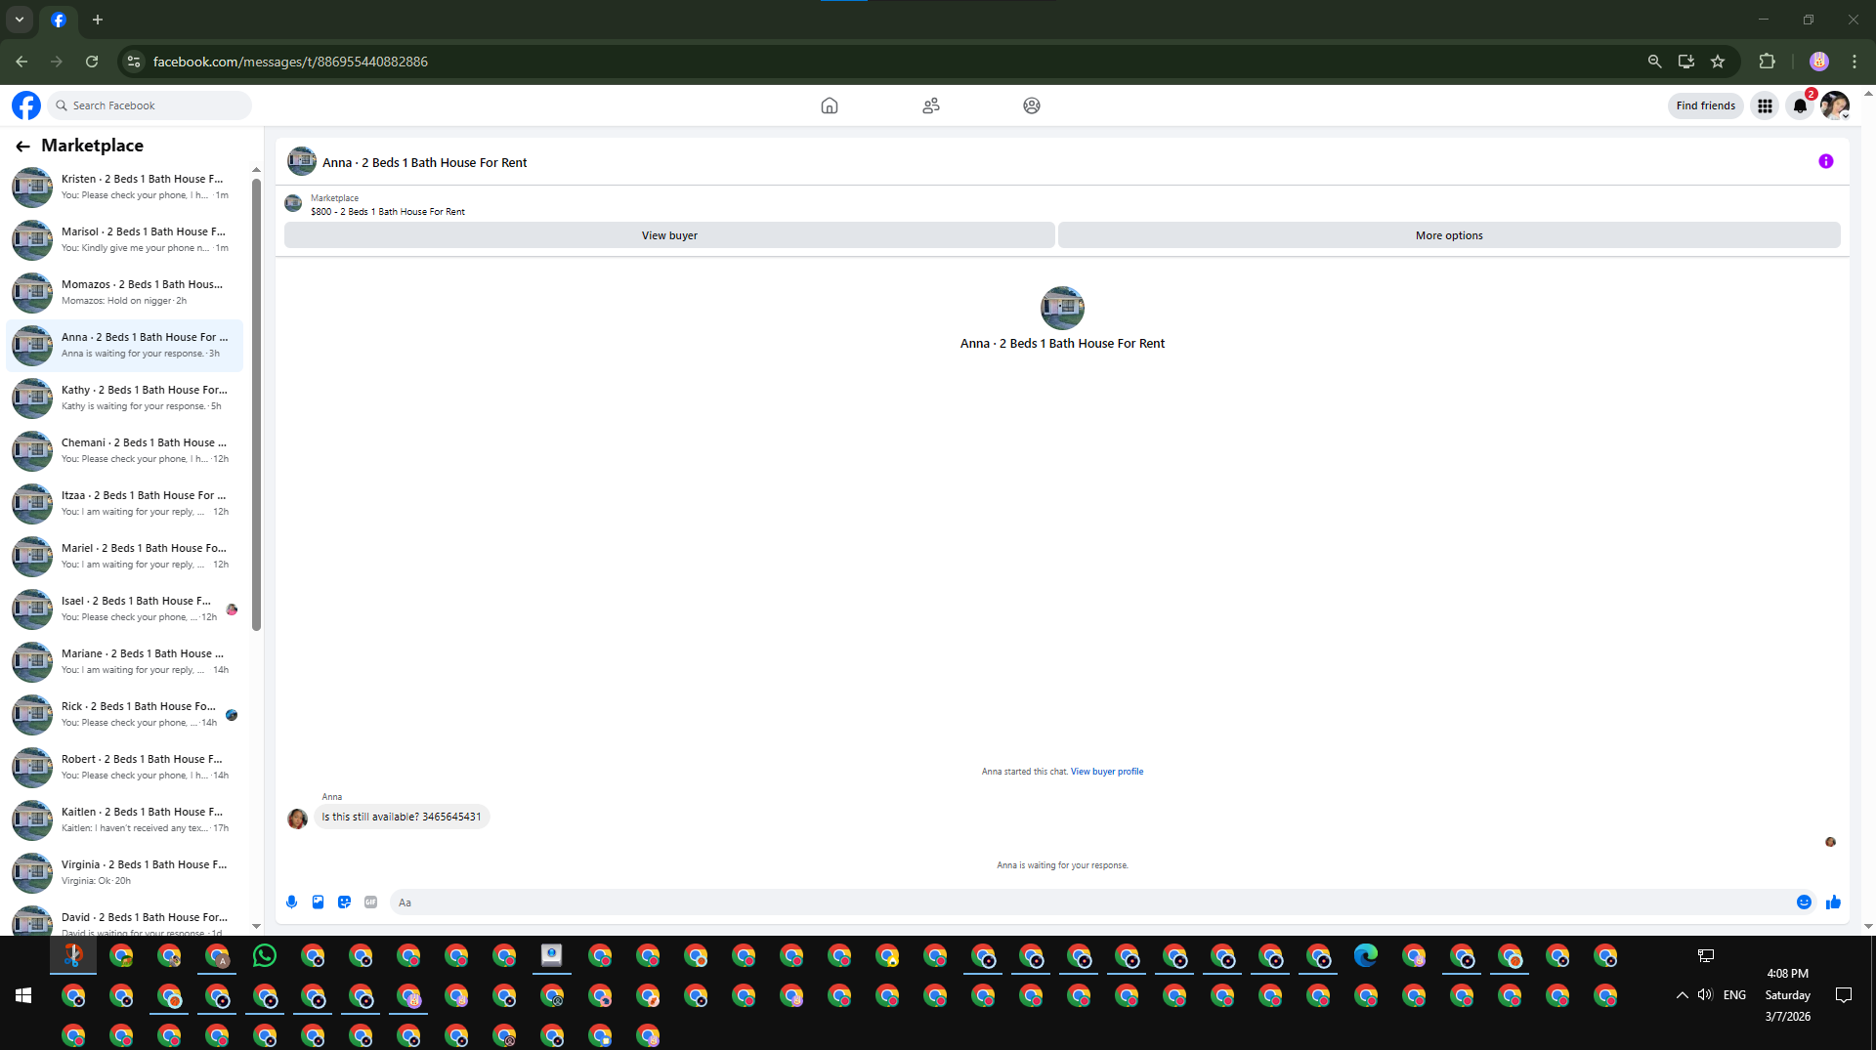This screenshot has width=1876, height=1050.
Task: Open the Chrome three-dot menu
Action: (x=1855, y=62)
